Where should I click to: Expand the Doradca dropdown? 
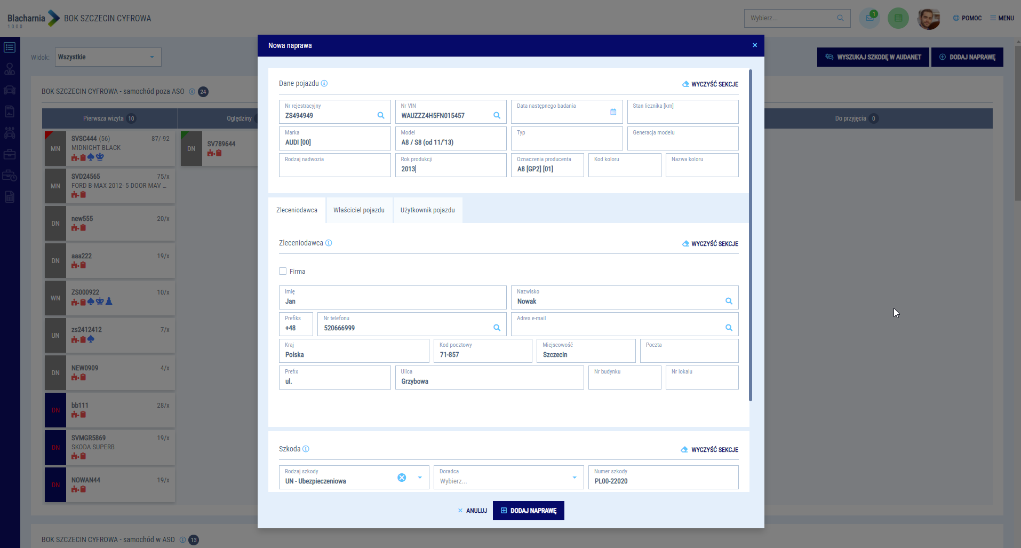(574, 478)
